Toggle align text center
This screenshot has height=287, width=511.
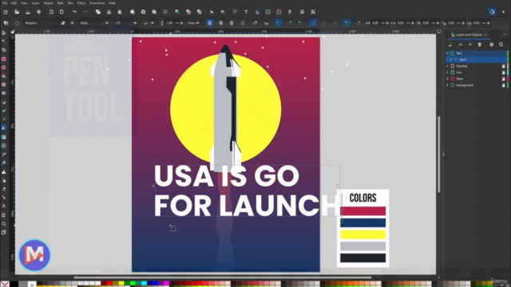click(x=220, y=23)
